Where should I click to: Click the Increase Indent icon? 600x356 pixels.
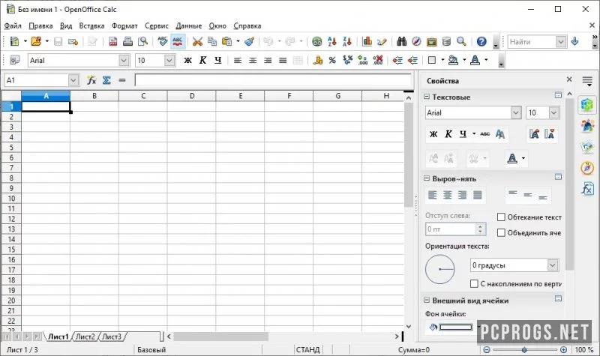412,60
